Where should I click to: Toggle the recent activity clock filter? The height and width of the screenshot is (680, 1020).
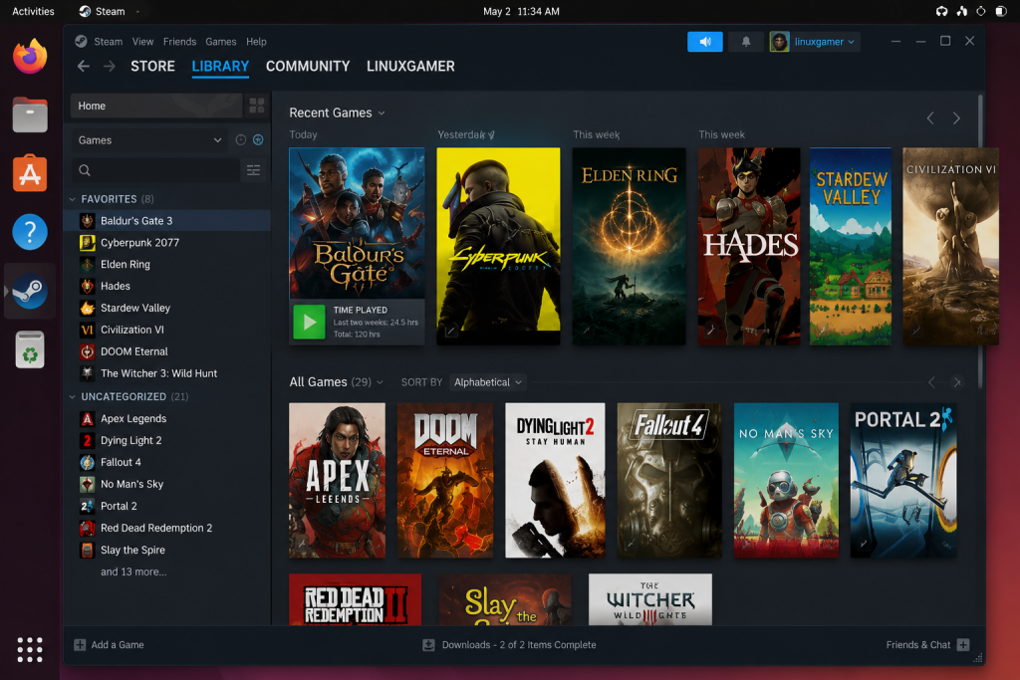241,139
